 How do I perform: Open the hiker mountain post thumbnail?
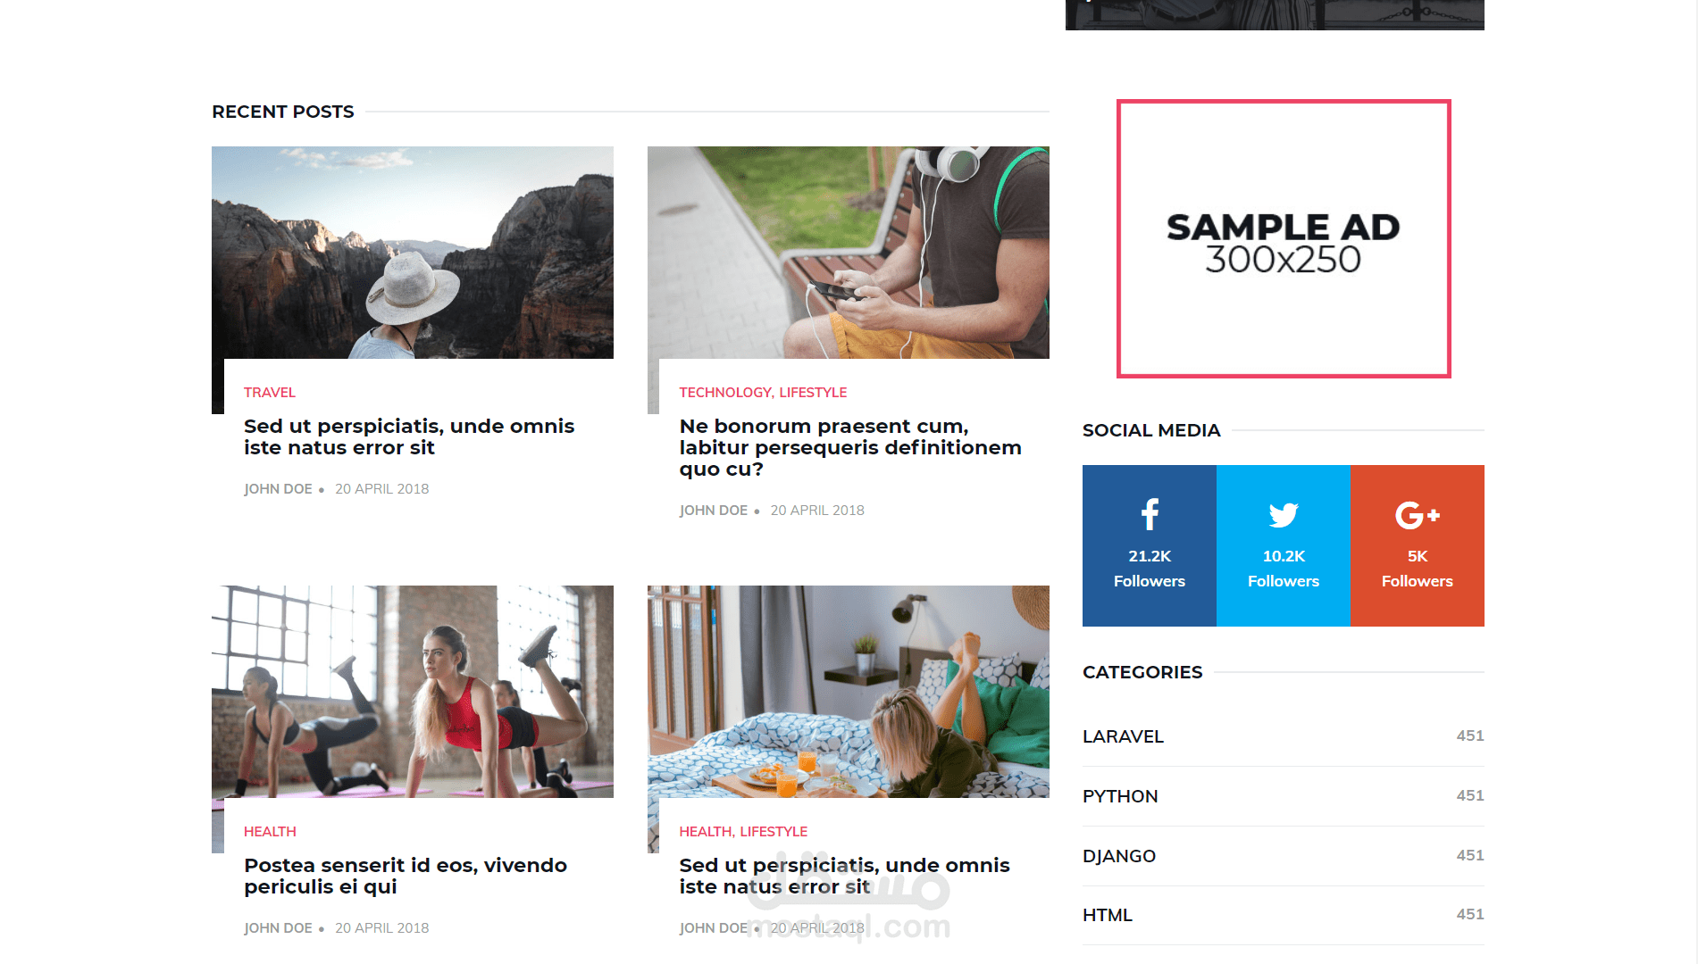[x=413, y=253]
